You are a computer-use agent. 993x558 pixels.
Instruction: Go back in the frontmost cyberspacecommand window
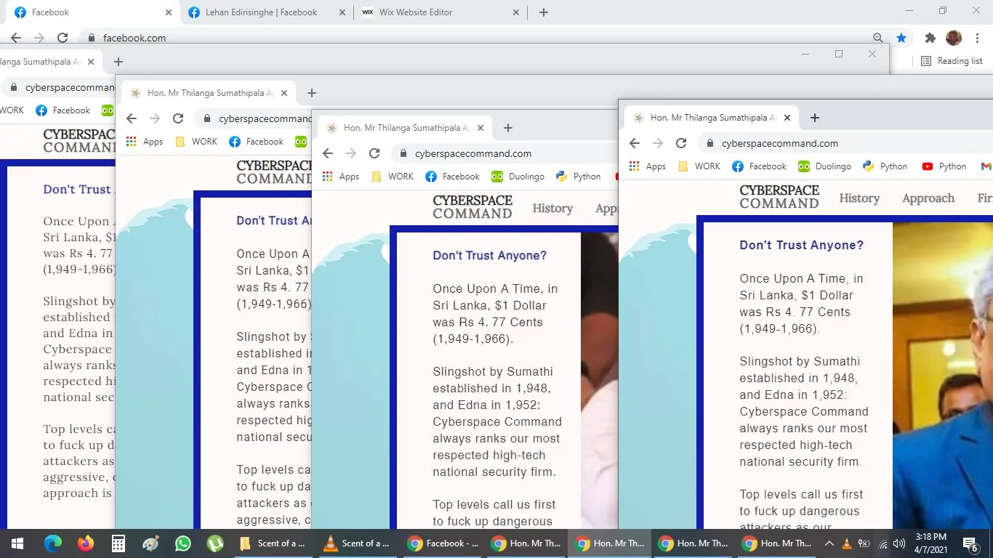[x=635, y=143]
